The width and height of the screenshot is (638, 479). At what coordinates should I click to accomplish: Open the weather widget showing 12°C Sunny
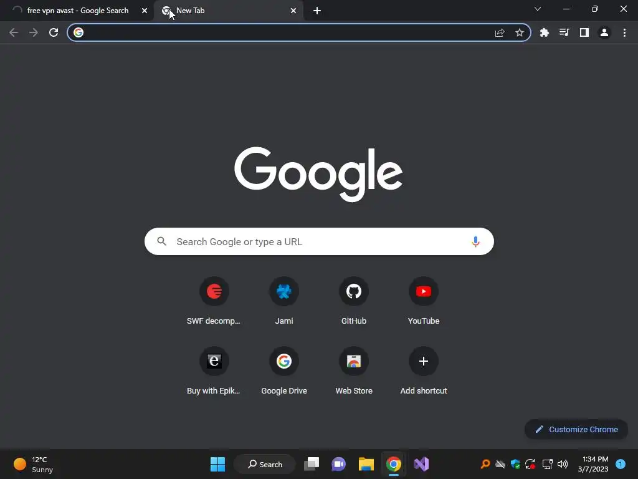pos(34,464)
